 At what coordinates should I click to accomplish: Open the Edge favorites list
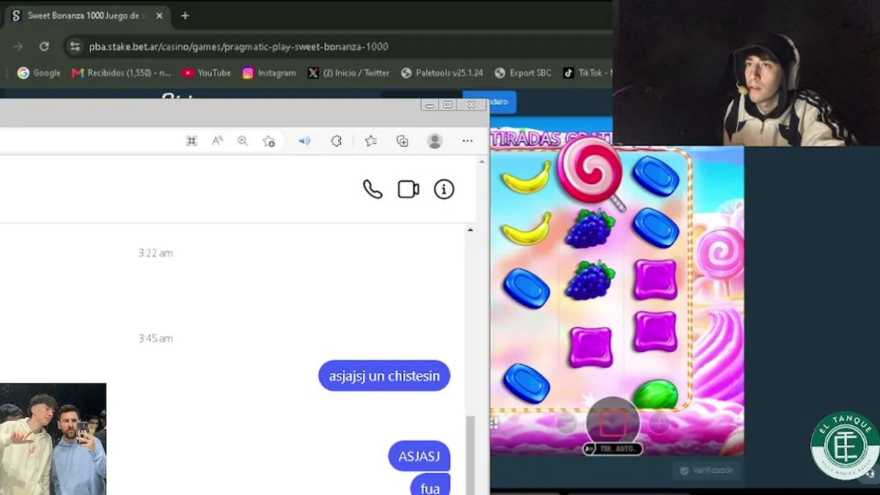371,141
